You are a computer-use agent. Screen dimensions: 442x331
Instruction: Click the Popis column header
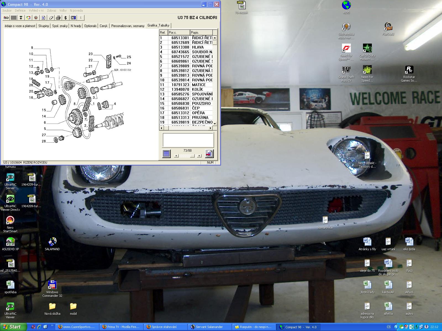(x=201, y=33)
